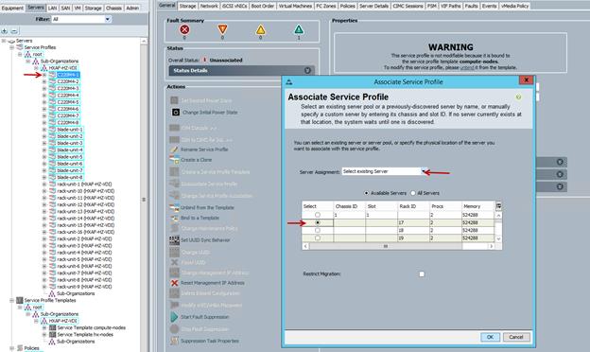590x352 pixels.
Task: Click the table column settings icon
Action: (498, 206)
